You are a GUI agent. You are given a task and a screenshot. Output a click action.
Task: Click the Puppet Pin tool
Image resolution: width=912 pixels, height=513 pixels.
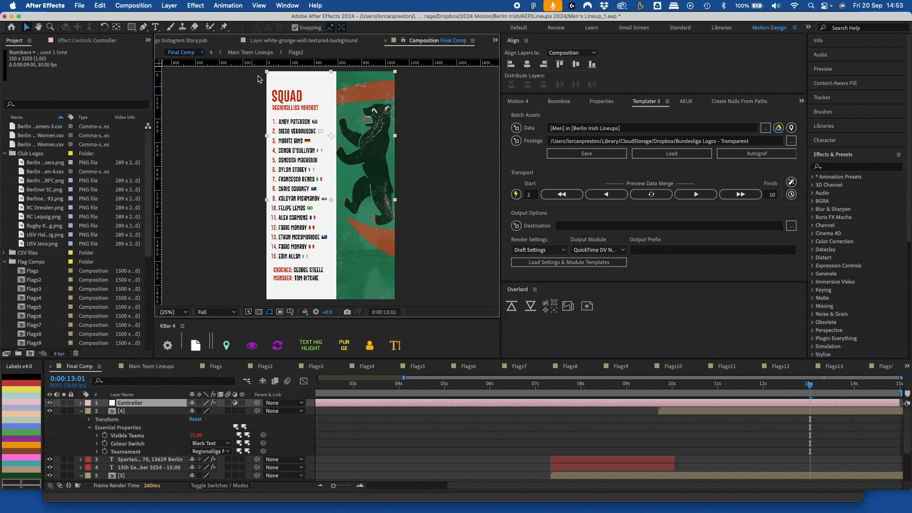click(224, 27)
